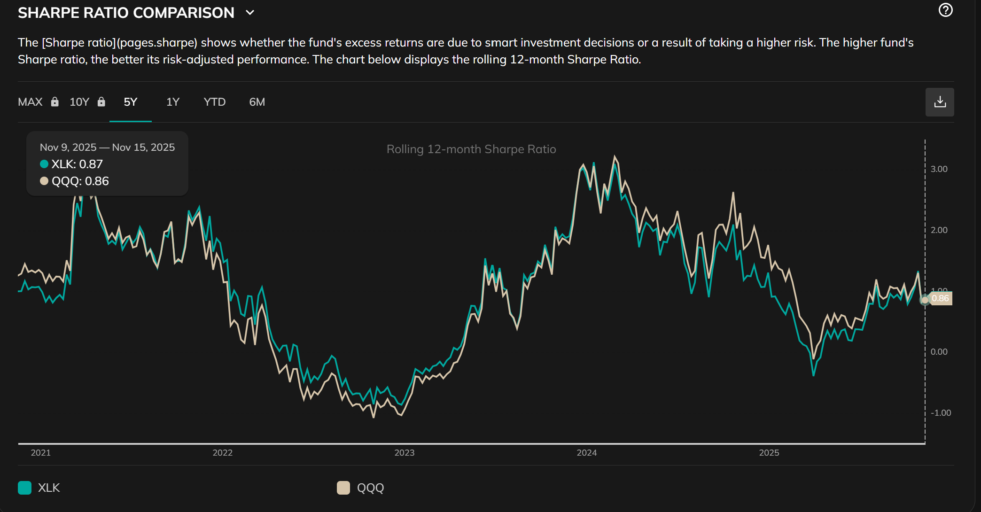Click the beige QQQ legend swatch
Screen dimensions: 981x512
[x=343, y=488]
